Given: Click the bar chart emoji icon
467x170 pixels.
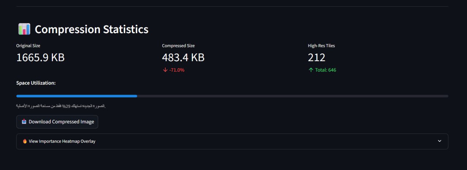Looking at the screenshot, I should pyautogui.click(x=24, y=29).
